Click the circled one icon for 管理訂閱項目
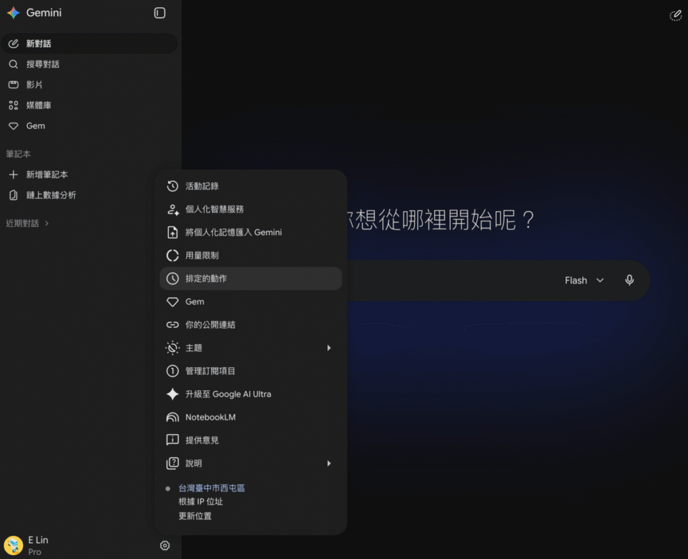 [x=173, y=371]
